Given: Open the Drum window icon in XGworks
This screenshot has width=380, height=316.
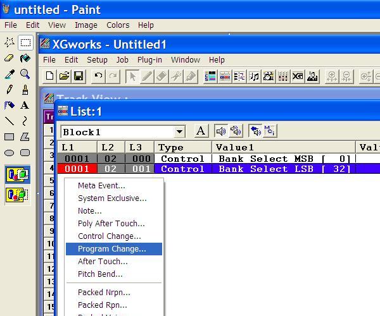Looking at the screenshot, I should pos(269,76).
